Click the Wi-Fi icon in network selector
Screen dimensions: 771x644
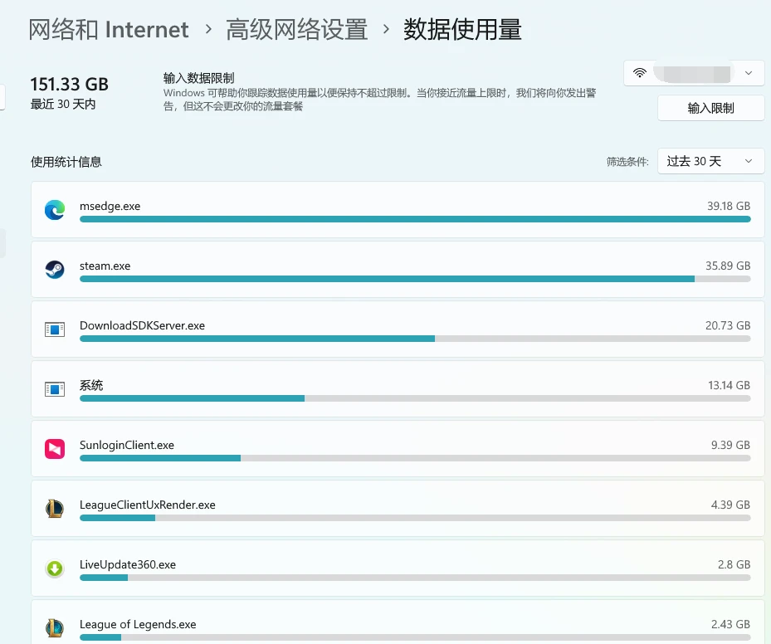(640, 73)
